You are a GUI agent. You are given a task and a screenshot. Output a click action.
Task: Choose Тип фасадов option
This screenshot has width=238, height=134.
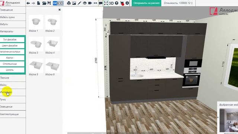[12, 39]
